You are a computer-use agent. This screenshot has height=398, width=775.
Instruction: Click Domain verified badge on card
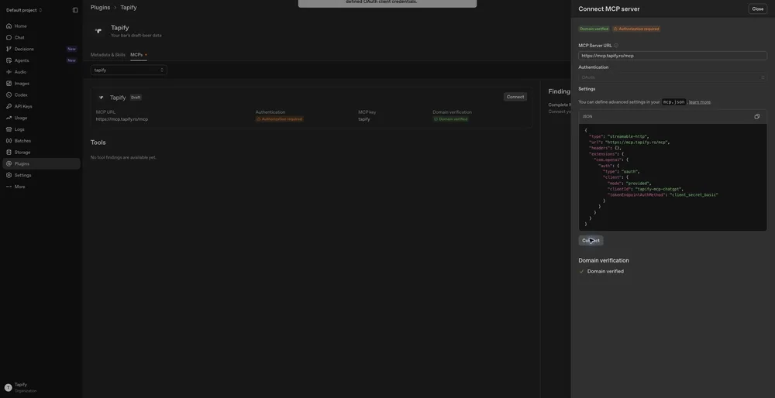pyautogui.click(x=450, y=119)
